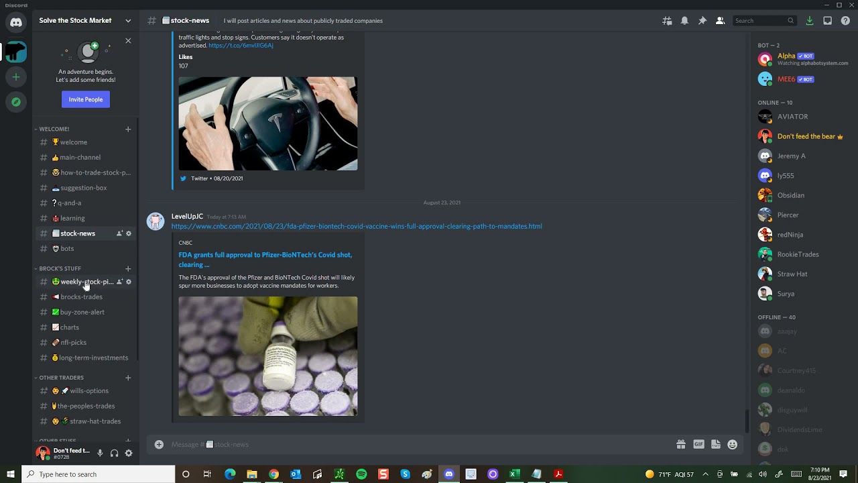858x483 pixels.
Task: Open Explore Public Servers compass icon
Action: point(16,102)
